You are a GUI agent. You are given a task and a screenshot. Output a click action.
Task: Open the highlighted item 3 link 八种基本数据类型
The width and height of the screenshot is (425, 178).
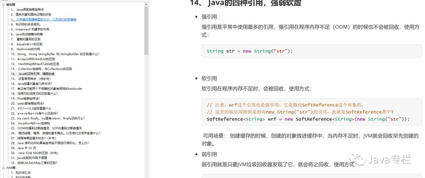44,20
